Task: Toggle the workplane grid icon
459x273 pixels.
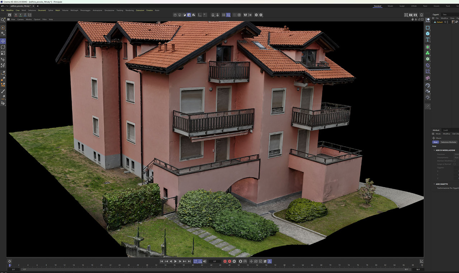Action: (223, 15)
